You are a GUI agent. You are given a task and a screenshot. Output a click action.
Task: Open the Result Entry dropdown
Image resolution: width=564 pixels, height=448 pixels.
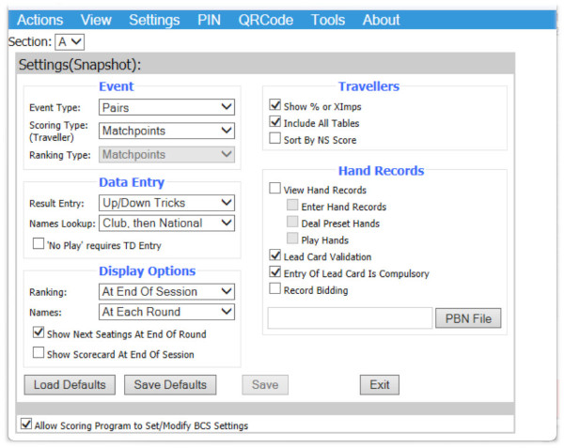pyautogui.click(x=166, y=202)
